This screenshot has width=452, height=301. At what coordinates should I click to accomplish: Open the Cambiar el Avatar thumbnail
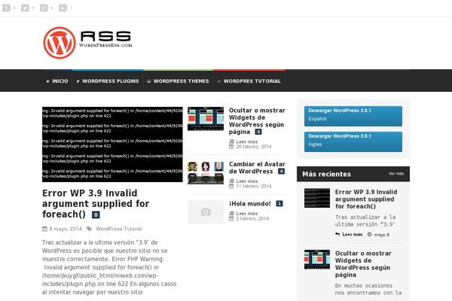click(206, 172)
